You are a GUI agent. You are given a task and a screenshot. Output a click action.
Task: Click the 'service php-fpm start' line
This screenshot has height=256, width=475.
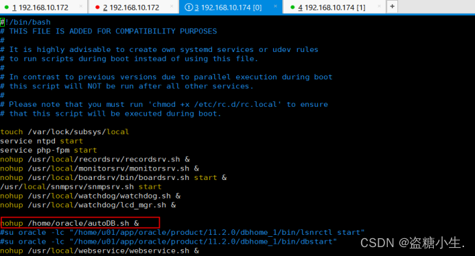(49, 150)
